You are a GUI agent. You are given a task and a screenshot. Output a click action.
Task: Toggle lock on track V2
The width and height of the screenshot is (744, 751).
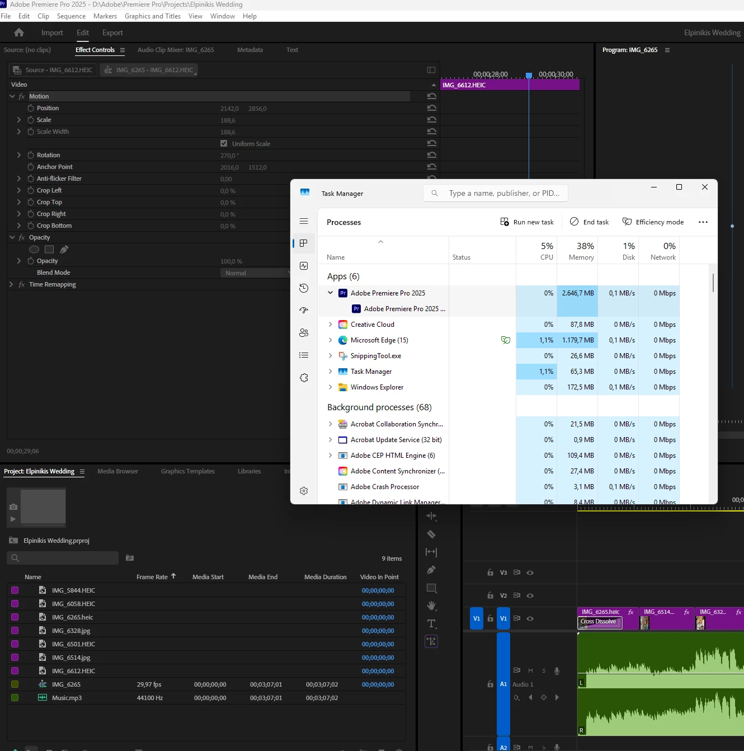[x=490, y=595]
